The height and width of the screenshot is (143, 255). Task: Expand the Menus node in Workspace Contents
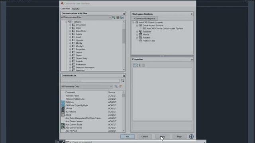137,35
